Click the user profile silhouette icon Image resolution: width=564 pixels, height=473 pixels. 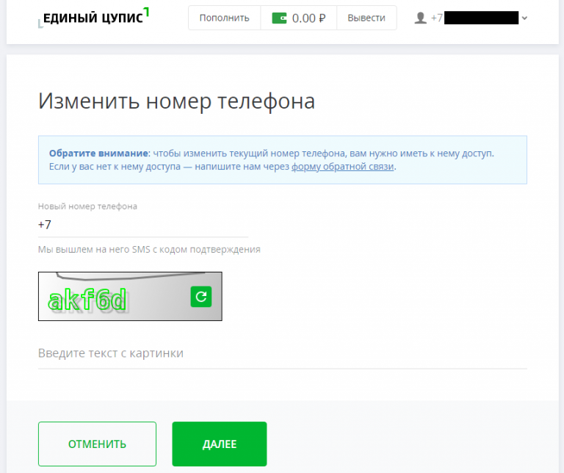420,18
